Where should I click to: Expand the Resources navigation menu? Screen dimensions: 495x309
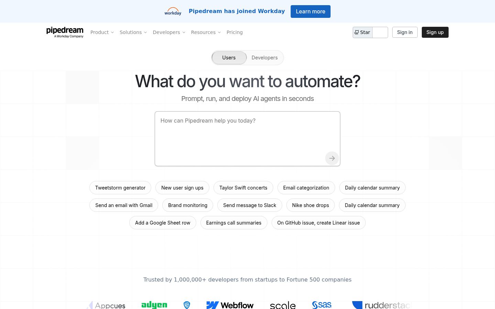click(206, 32)
